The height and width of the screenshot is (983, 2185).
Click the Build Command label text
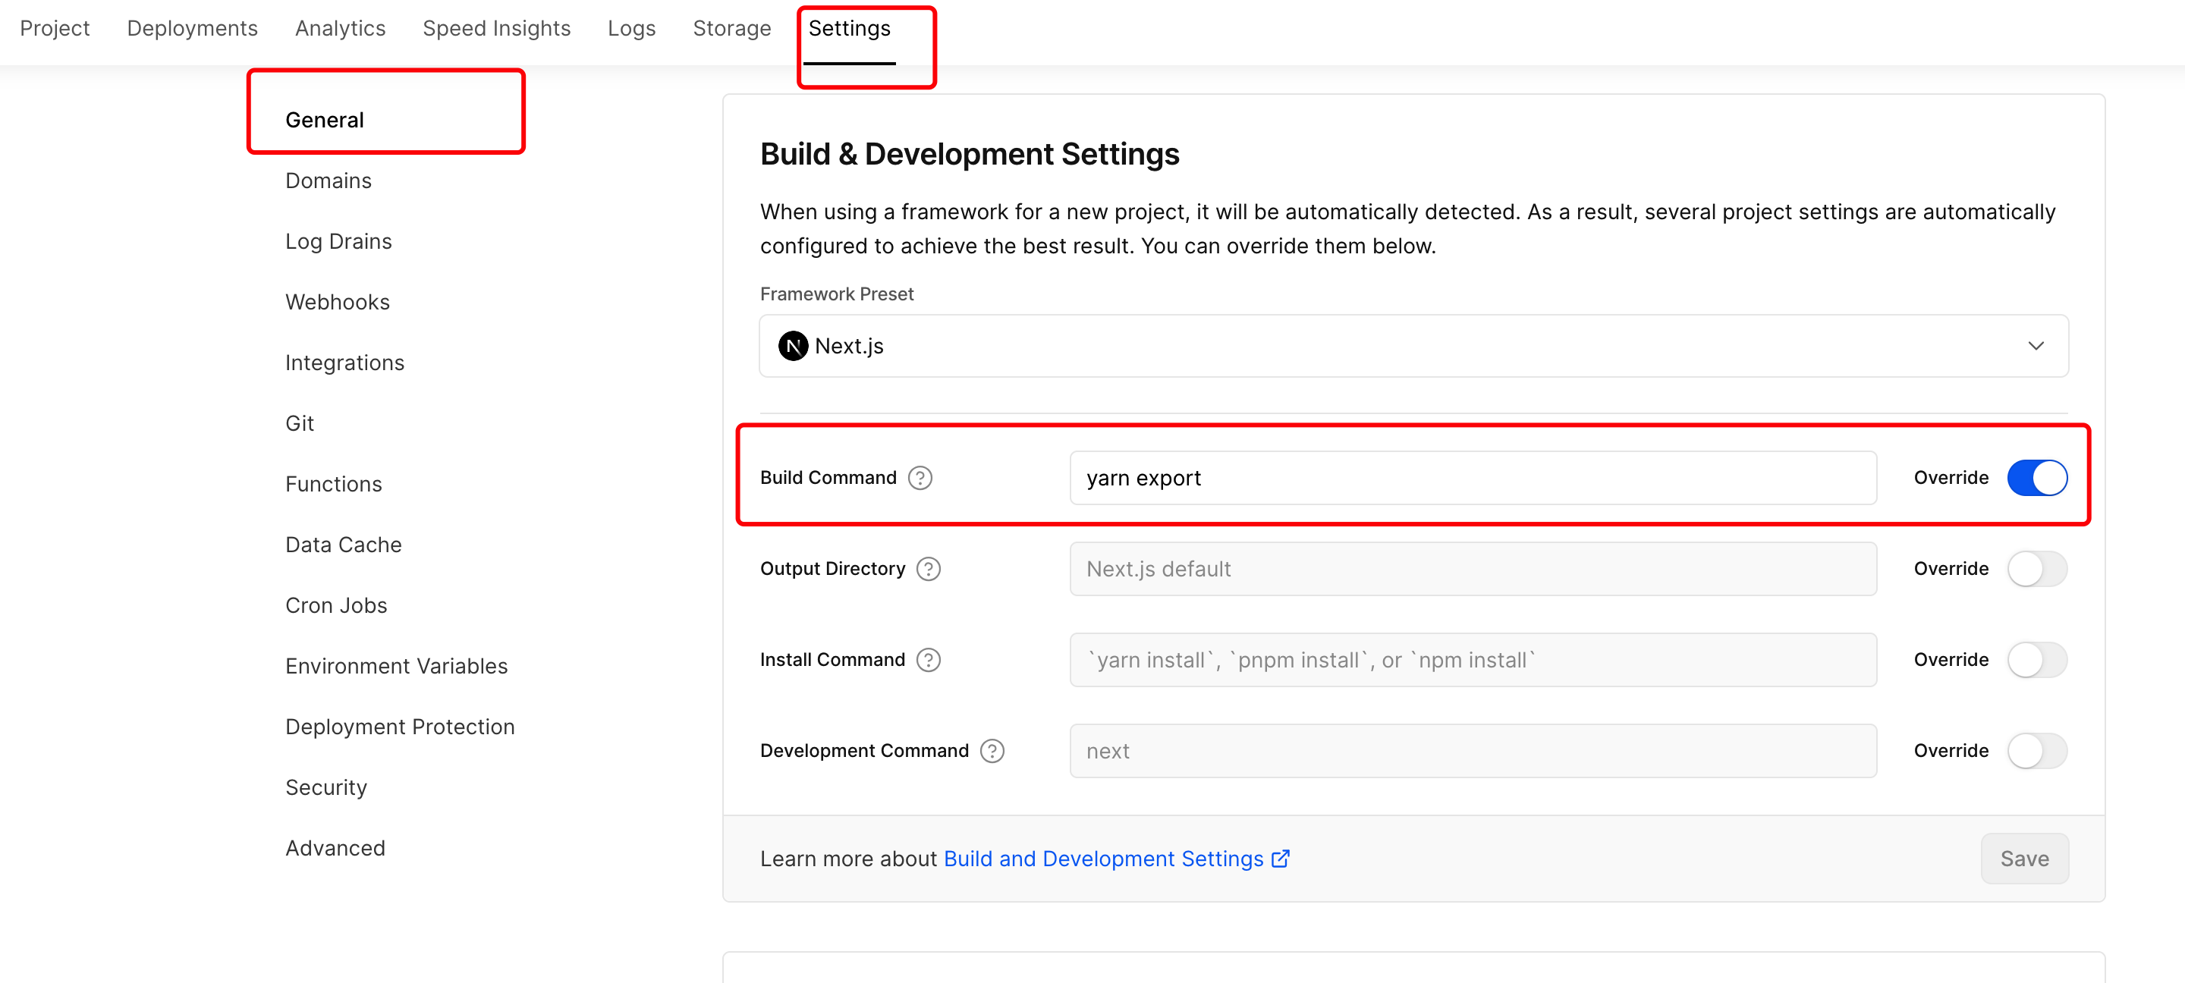828,478
